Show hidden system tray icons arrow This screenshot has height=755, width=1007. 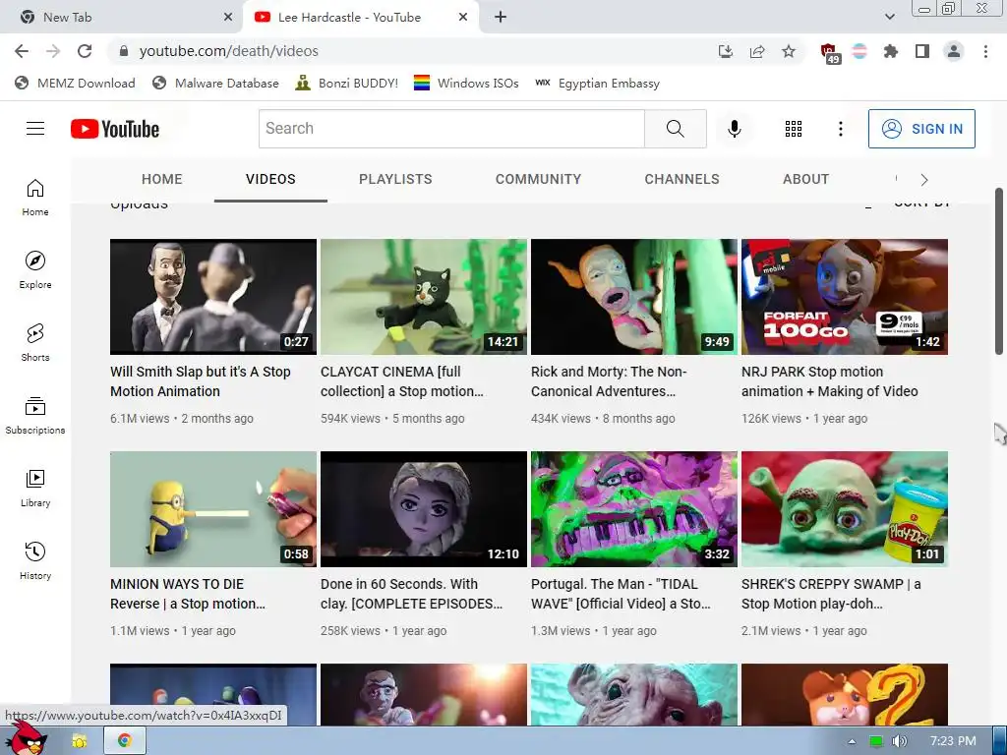pyautogui.click(x=852, y=741)
